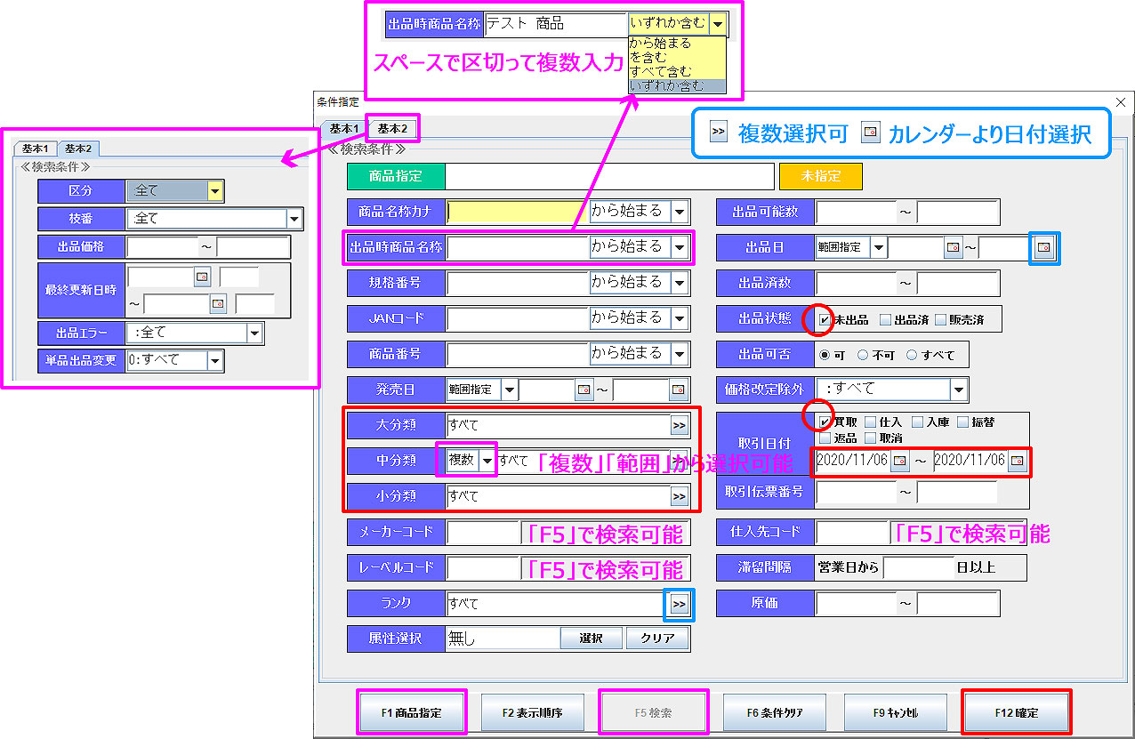Switch to the 基本1 tab in dialog
The height and width of the screenshot is (739, 1135).
coord(344,129)
